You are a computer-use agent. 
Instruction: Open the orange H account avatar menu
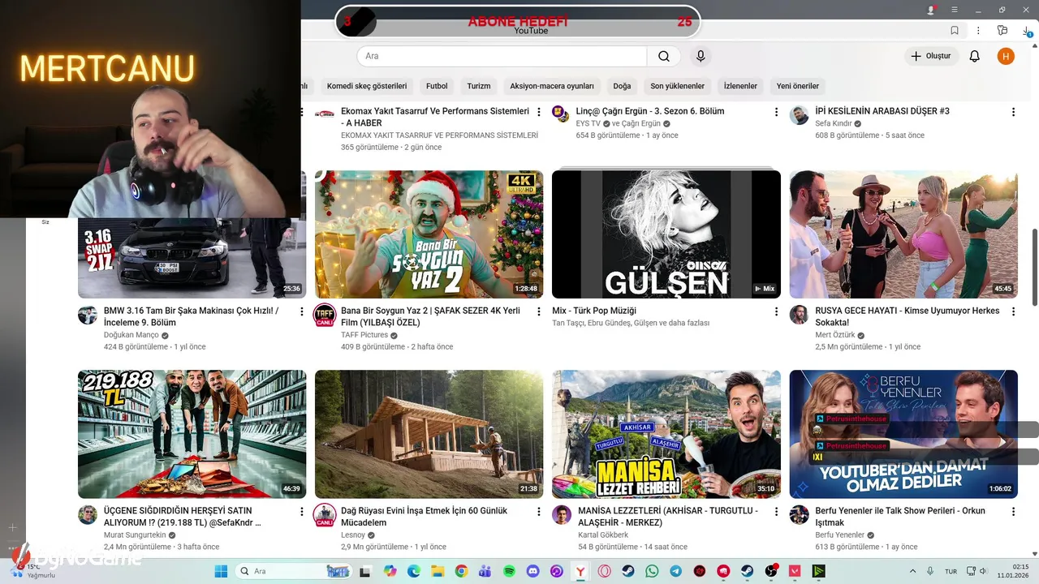click(x=1006, y=56)
